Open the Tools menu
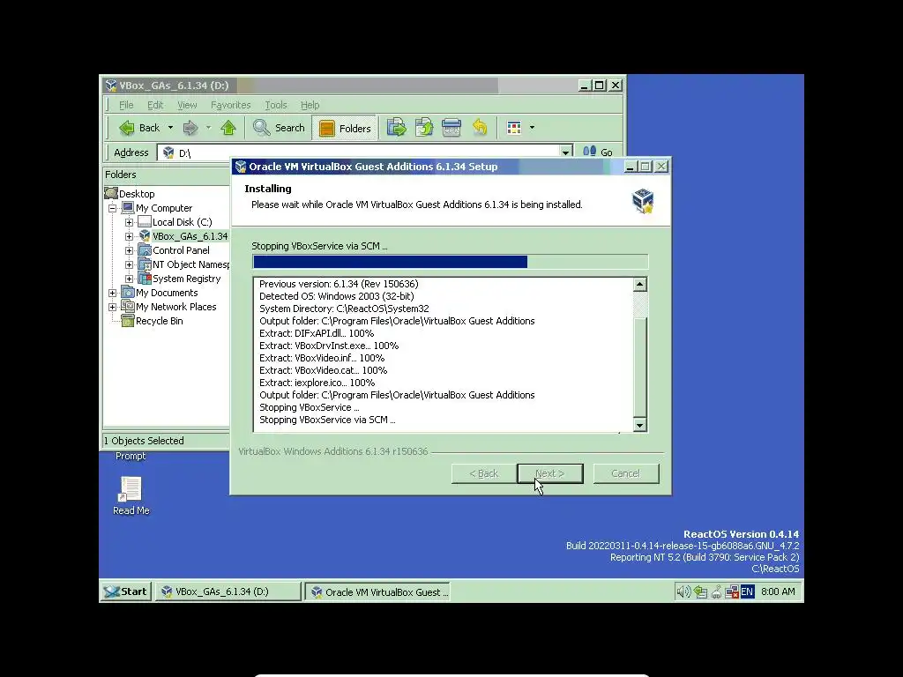This screenshot has height=677, width=903. coord(275,105)
